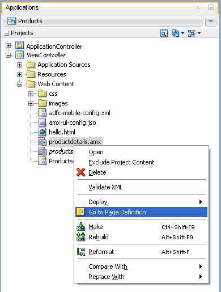
Task: Select the Web Content label
Action: [56, 84]
